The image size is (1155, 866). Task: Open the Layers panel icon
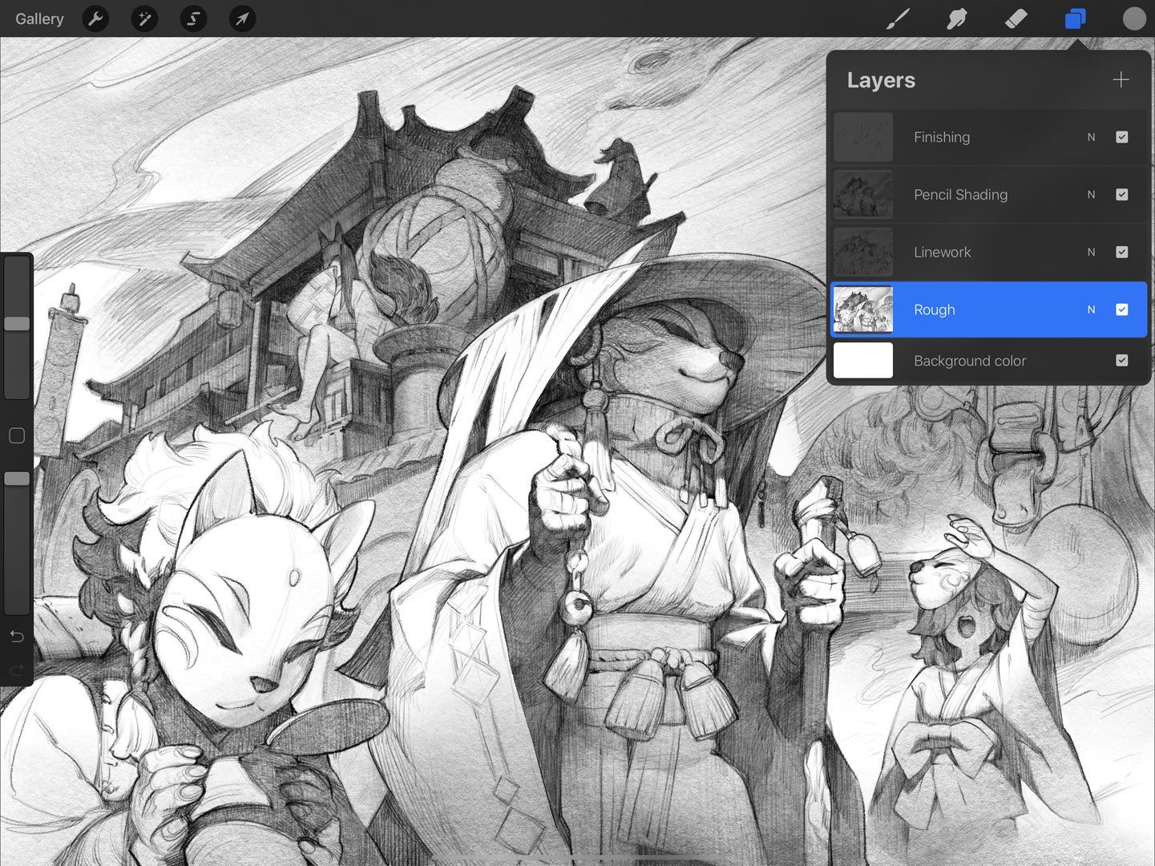1074,18
